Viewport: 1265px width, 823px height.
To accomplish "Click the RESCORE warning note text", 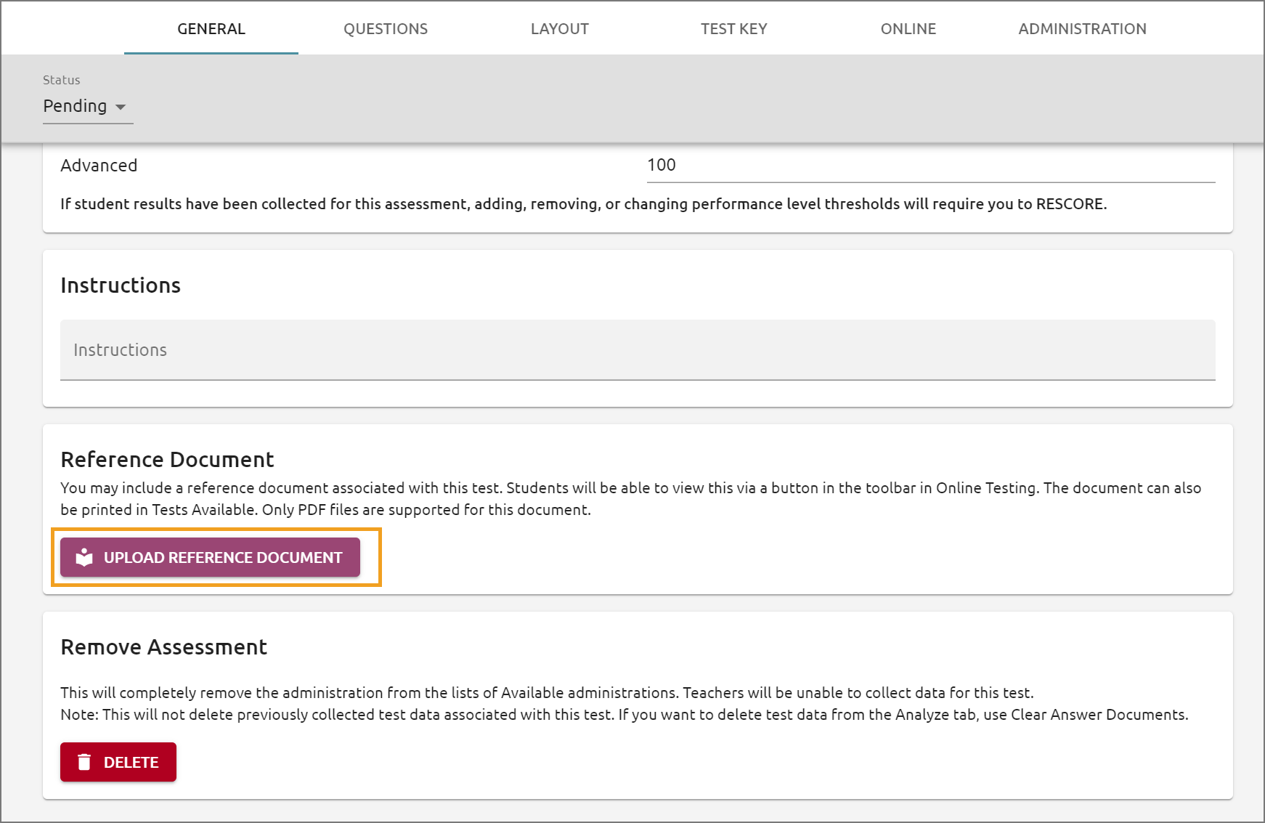I will [584, 204].
